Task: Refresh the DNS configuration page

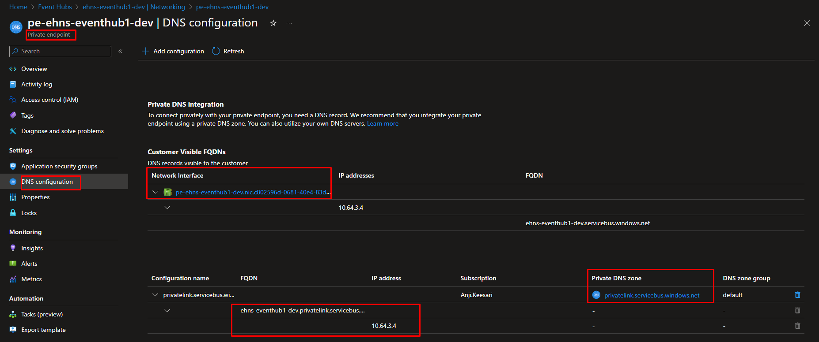Action: 228,51
